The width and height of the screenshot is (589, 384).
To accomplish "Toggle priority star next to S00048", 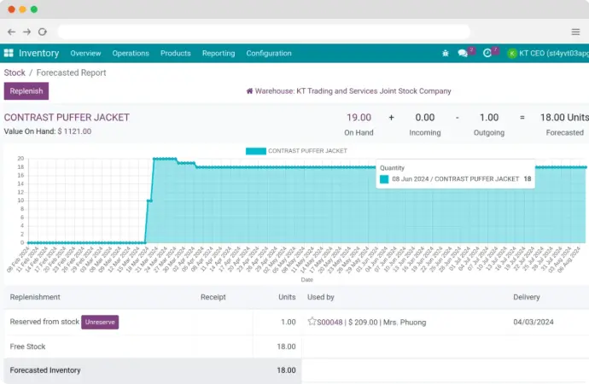I will pos(312,322).
